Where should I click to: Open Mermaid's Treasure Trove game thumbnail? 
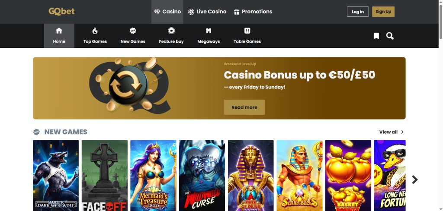pos(153,176)
